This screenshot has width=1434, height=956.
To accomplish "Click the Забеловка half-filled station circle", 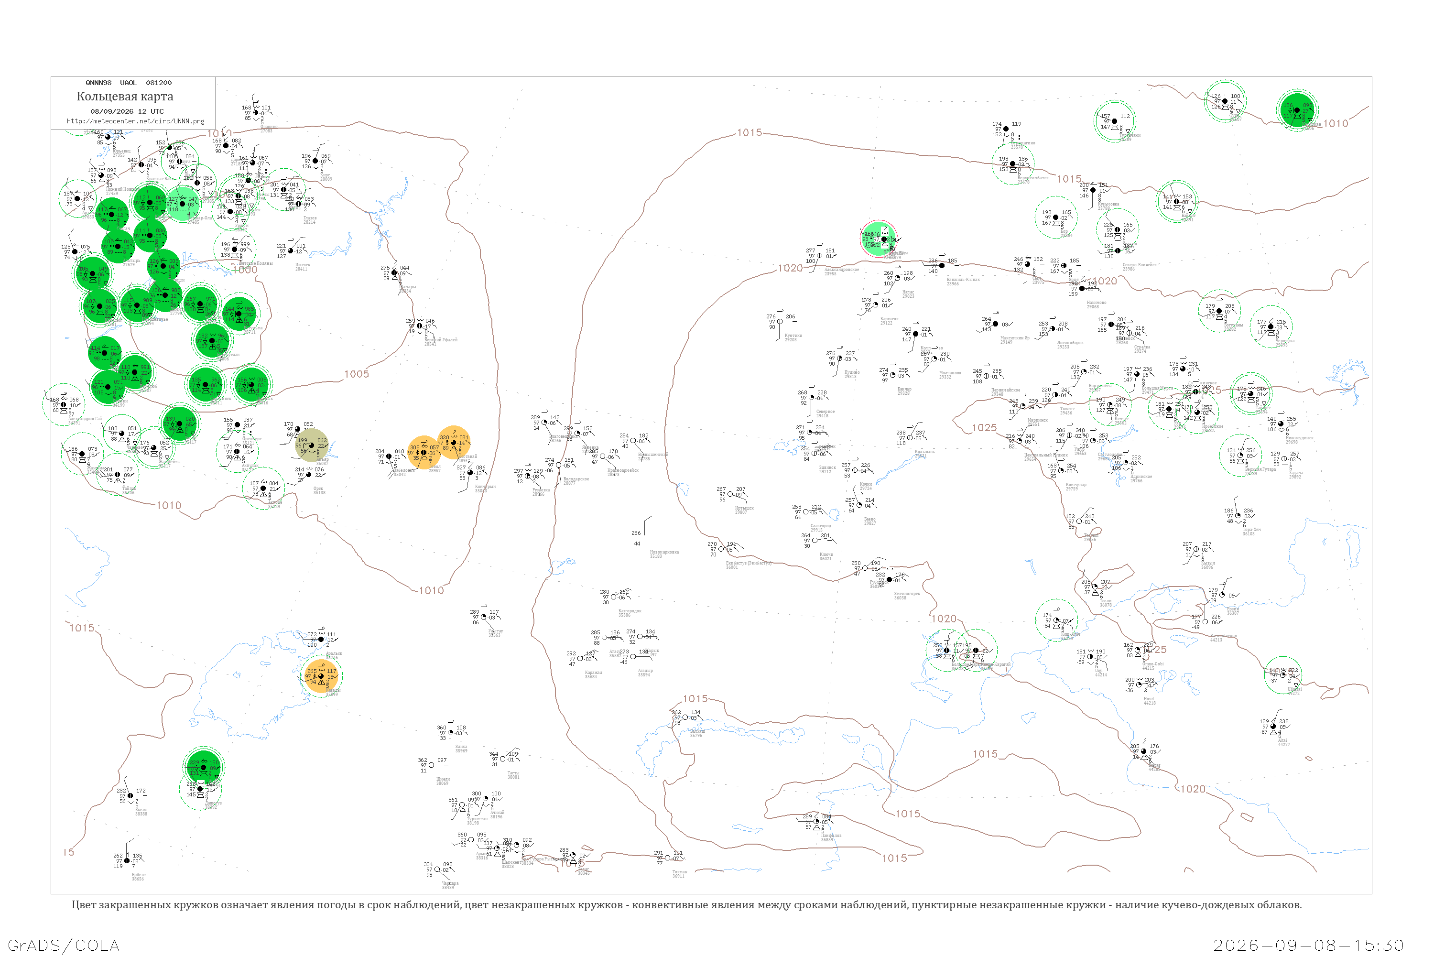I will [388, 456].
